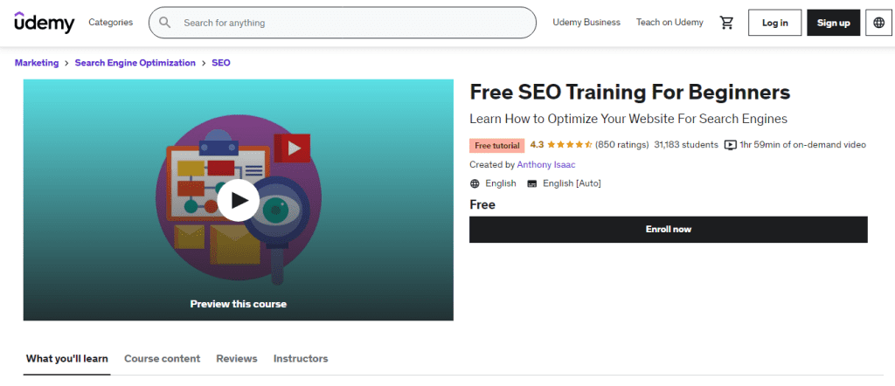Image resolution: width=895 pixels, height=386 pixels.
Task: Open Teach on Udemy link
Action: click(670, 22)
